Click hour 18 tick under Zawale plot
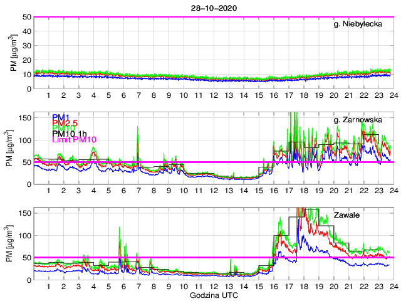Screen dimensions: 401x301 point(303,287)
